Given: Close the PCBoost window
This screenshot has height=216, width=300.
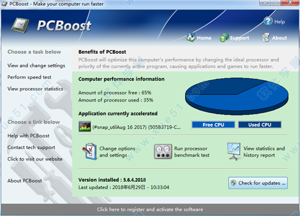Looking at the screenshot, I should coord(290,2).
